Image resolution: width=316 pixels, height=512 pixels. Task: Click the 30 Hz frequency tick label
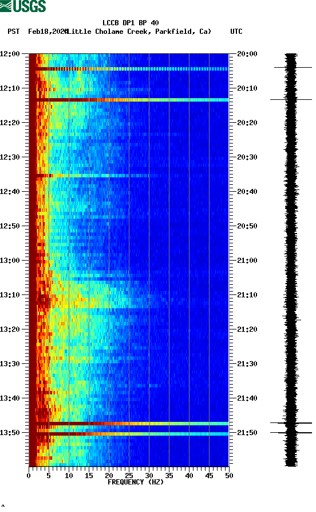point(149,476)
